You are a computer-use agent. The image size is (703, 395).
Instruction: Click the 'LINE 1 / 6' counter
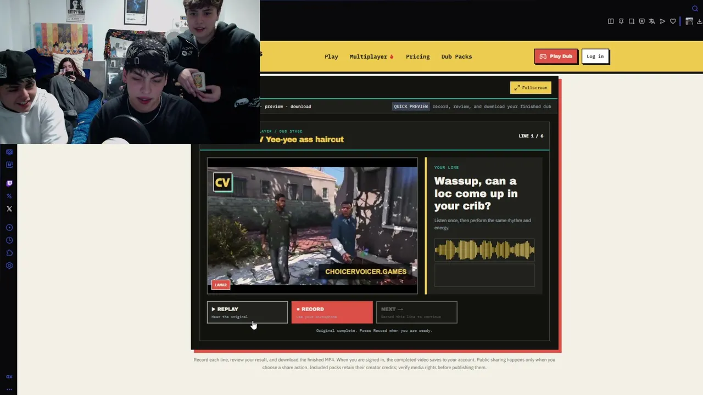[531, 136]
